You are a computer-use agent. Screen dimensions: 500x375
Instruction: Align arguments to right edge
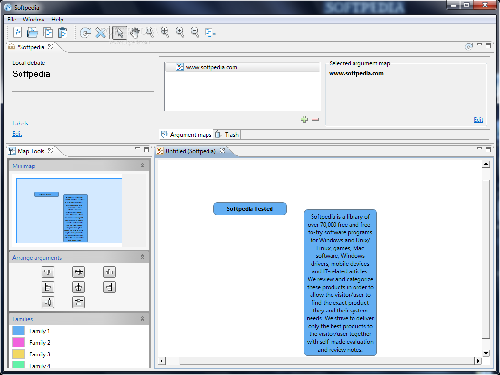[109, 287]
